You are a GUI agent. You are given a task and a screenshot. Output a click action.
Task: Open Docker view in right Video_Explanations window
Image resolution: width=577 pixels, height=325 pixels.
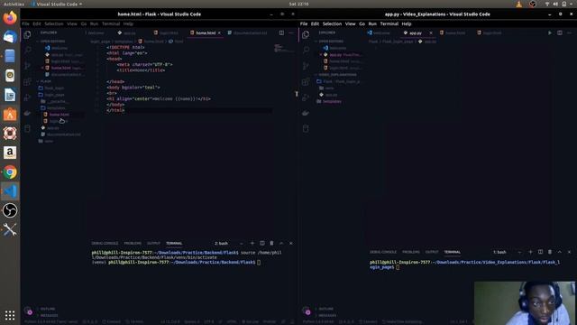tap(306, 113)
